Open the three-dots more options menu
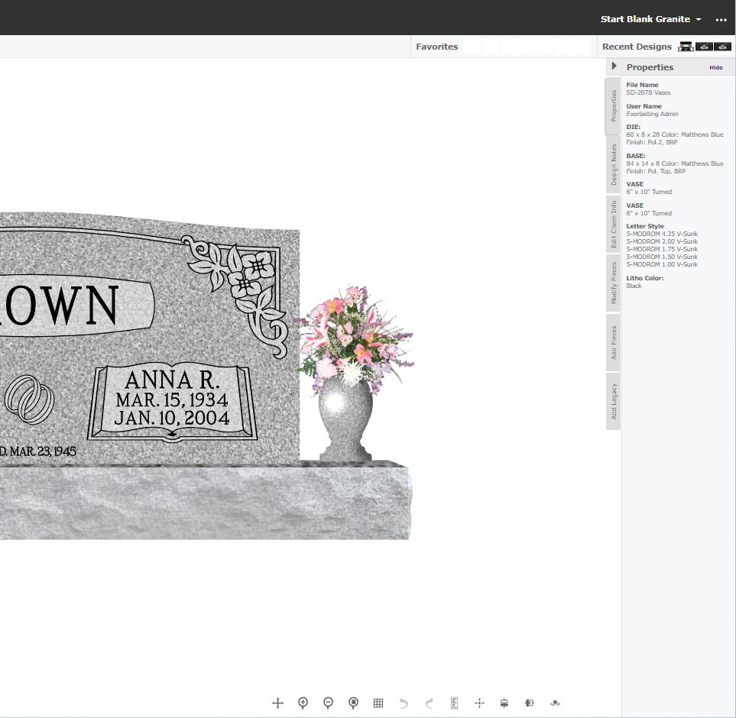Viewport: 736px width, 718px height. click(x=721, y=20)
